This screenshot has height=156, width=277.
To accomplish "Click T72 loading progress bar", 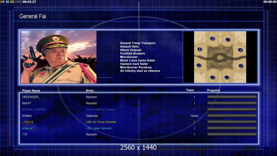I will (232, 134).
